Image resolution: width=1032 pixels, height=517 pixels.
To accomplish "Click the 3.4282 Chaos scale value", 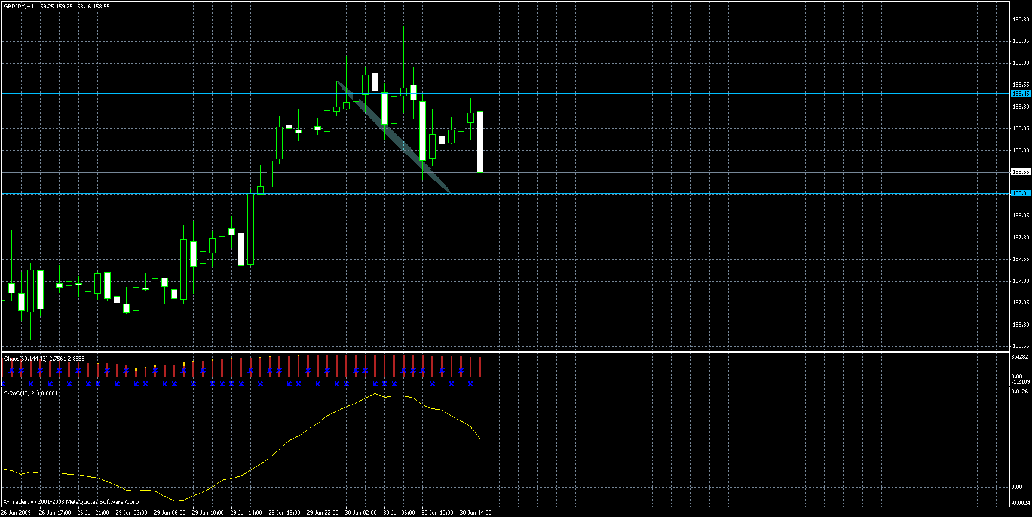I will tap(1021, 357).
